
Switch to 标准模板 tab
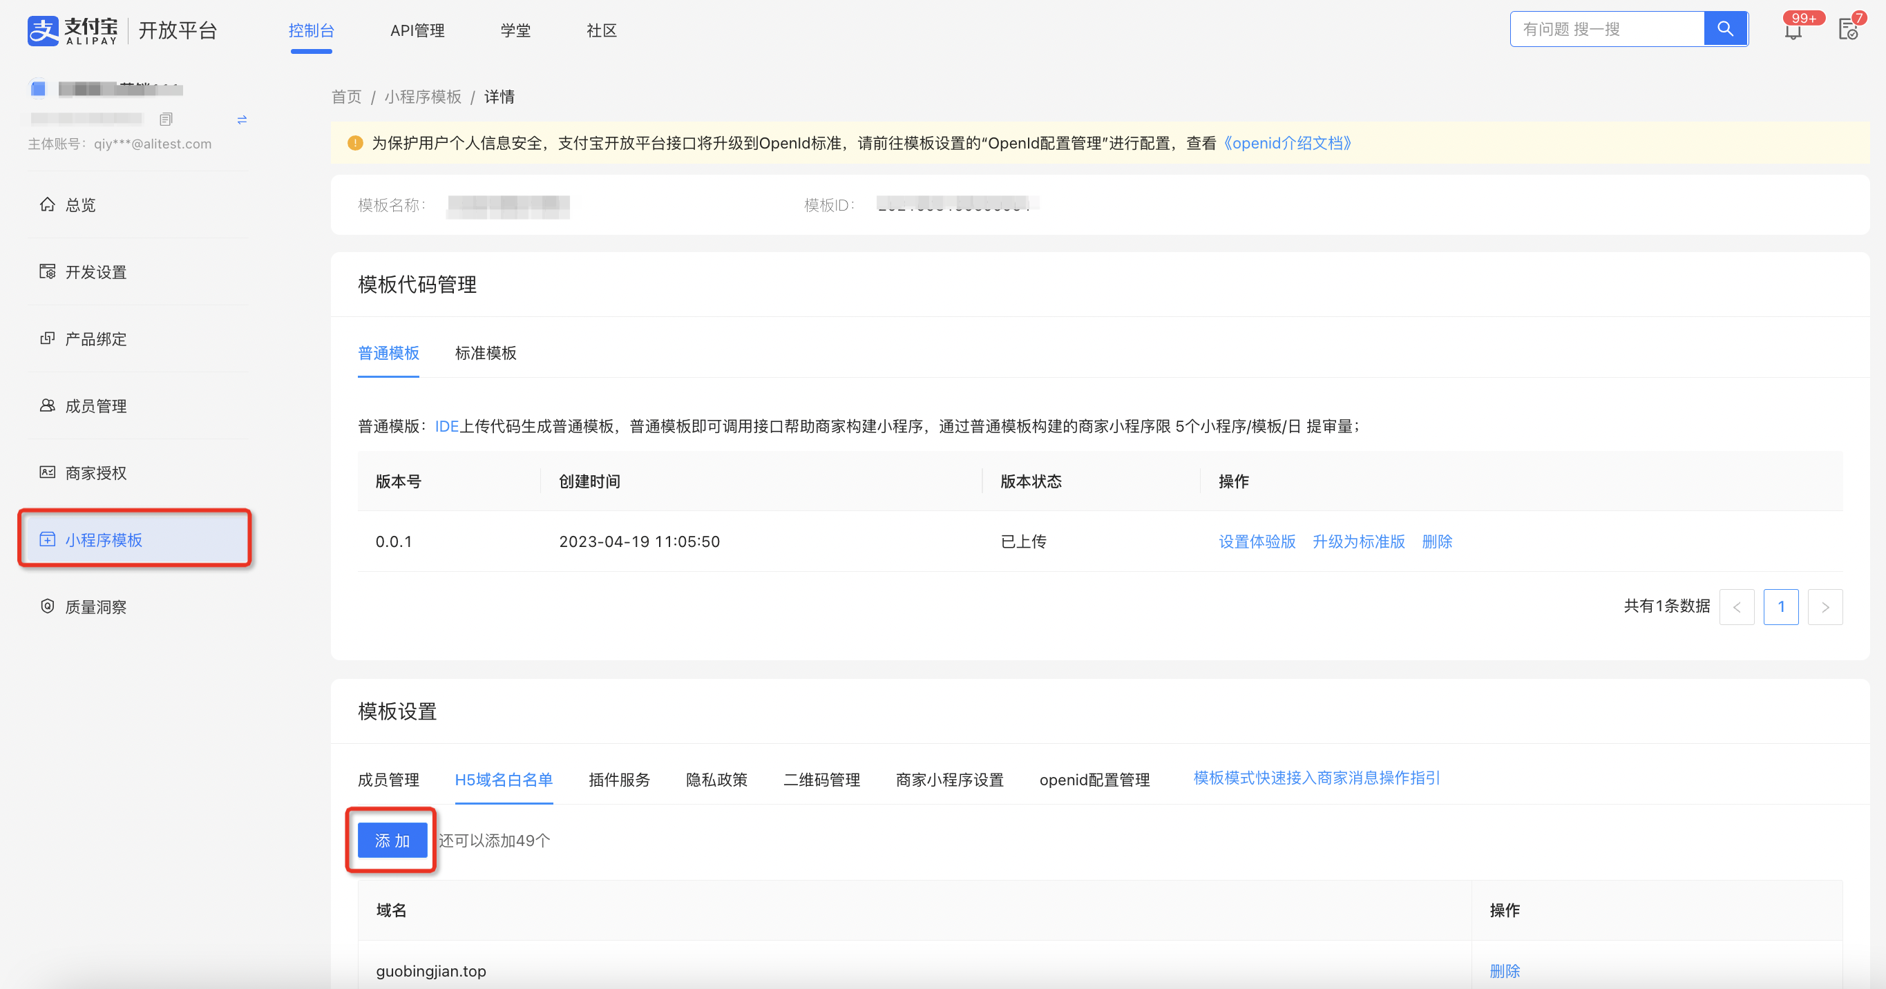point(486,354)
